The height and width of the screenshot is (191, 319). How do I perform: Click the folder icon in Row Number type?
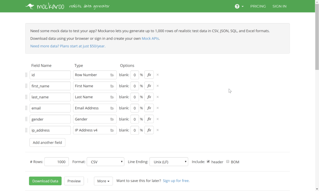(x=112, y=75)
